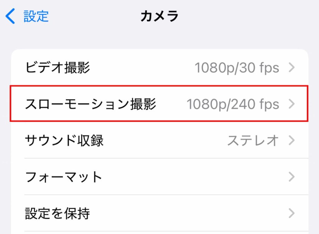Screen dimensions: 319x234
Task: Tap empty space between サウンド収録 and ステレオ
Action: [165, 140]
